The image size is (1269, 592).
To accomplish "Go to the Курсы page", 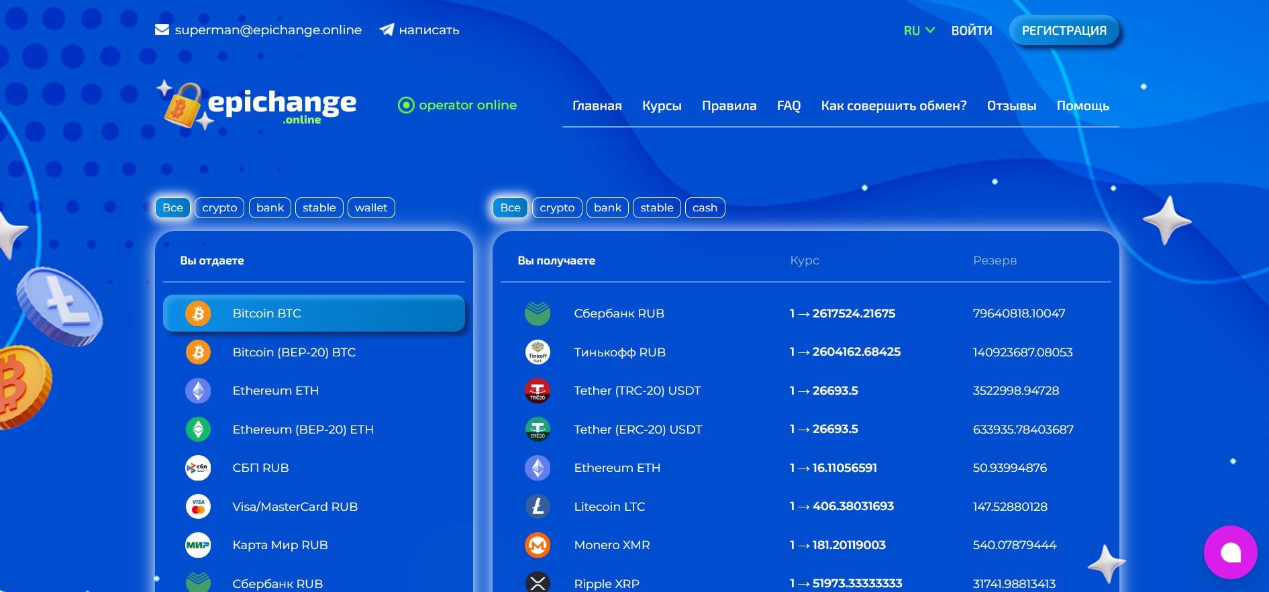I will point(662,106).
